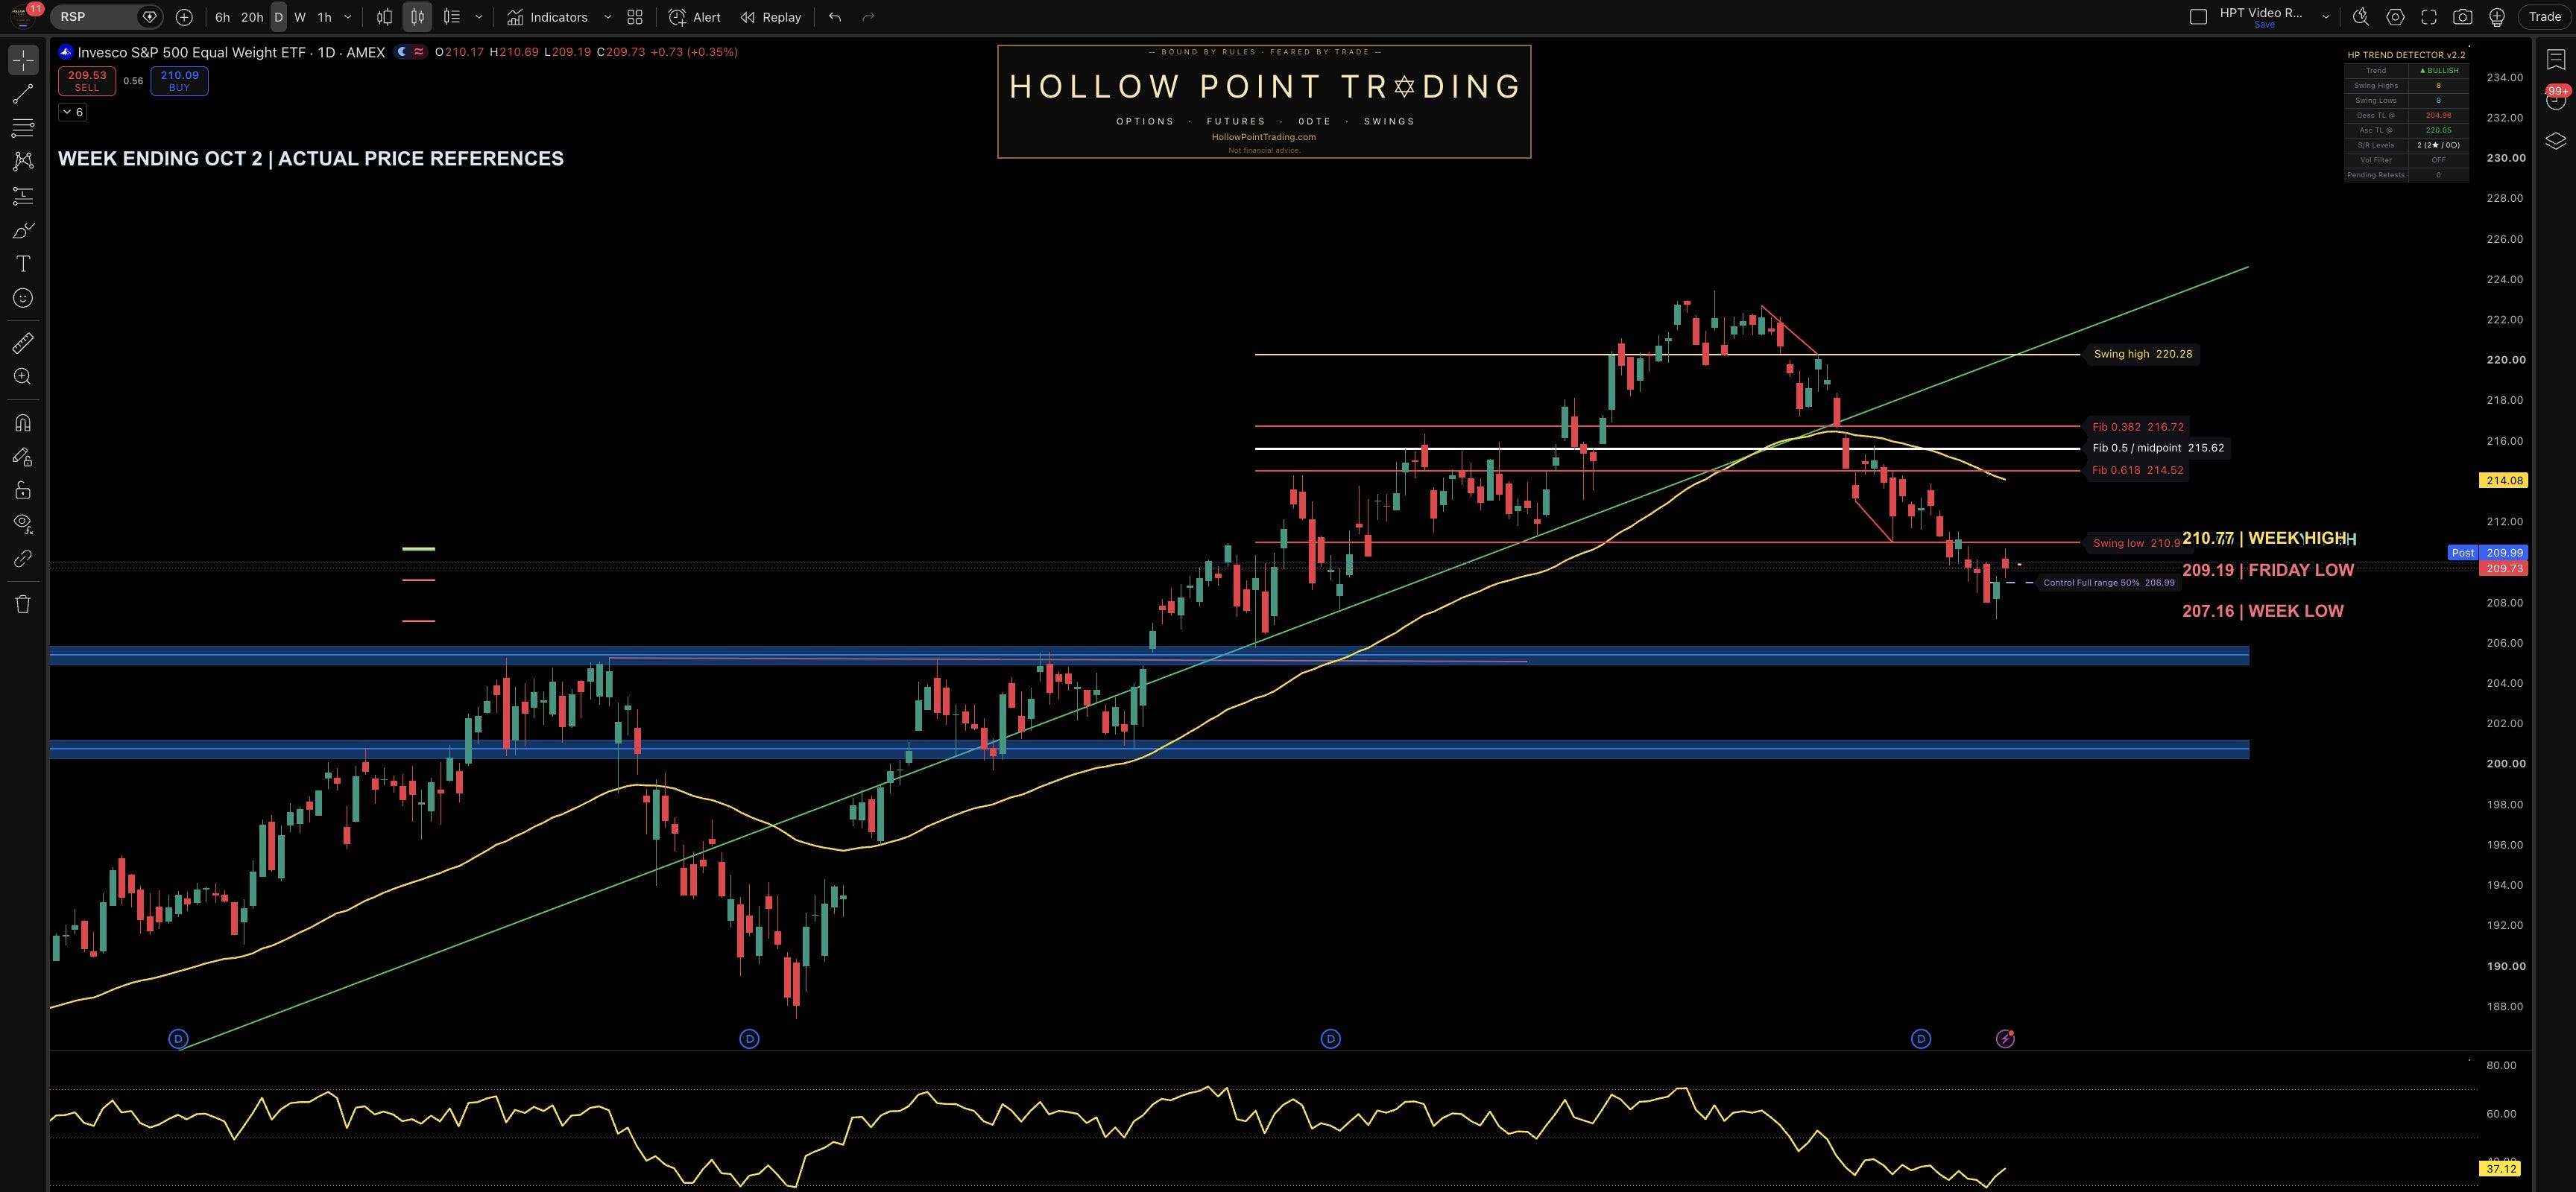Image resolution: width=2576 pixels, height=1192 pixels.
Task: Select the text annotation tool
Action: point(23,264)
